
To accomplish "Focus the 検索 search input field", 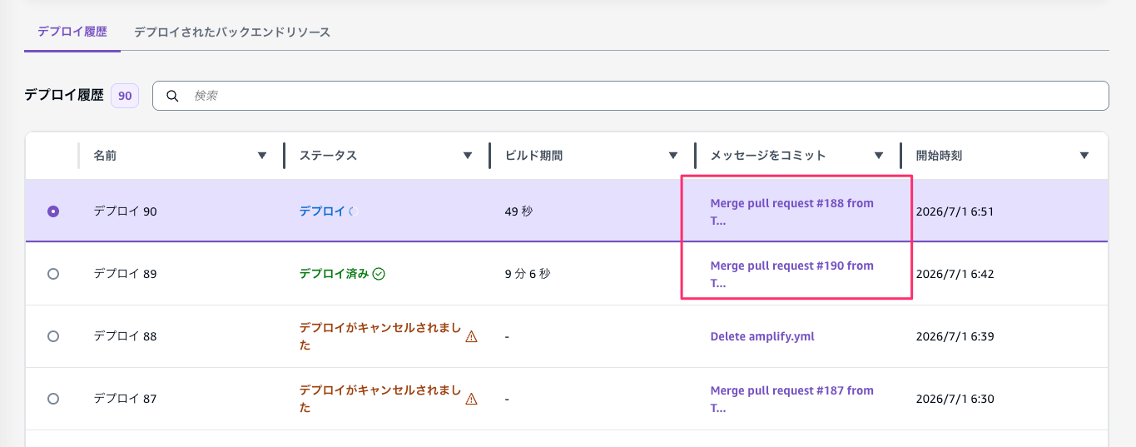I will pos(631,96).
